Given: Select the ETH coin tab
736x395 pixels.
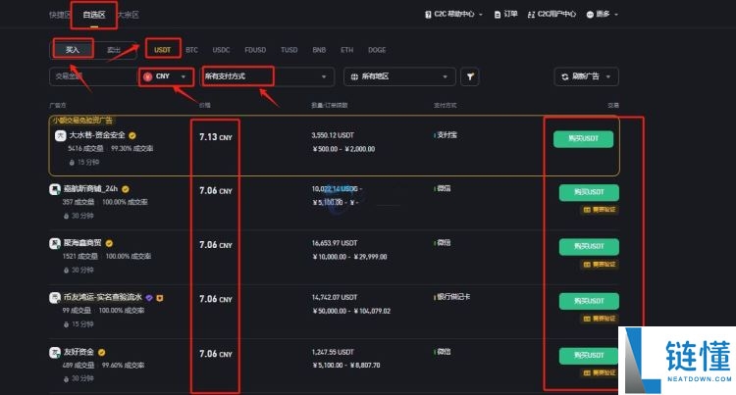Looking at the screenshot, I should (347, 50).
